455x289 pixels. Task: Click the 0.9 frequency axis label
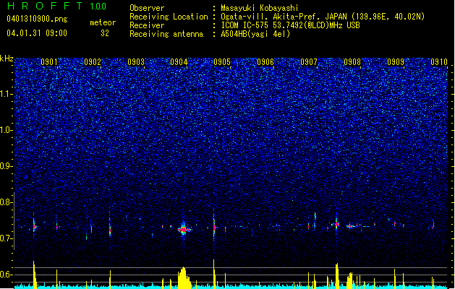click(7, 166)
